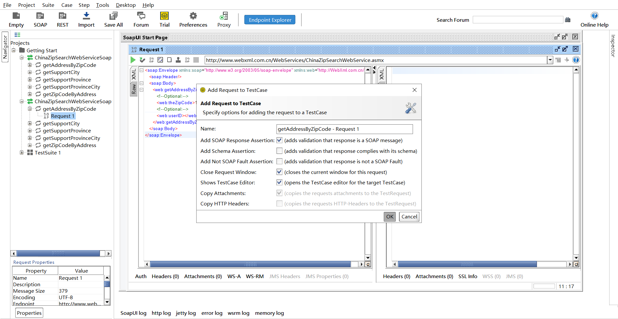Toggle Shows TestCase Editor checkbox
The width and height of the screenshot is (618, 319).
279,182
